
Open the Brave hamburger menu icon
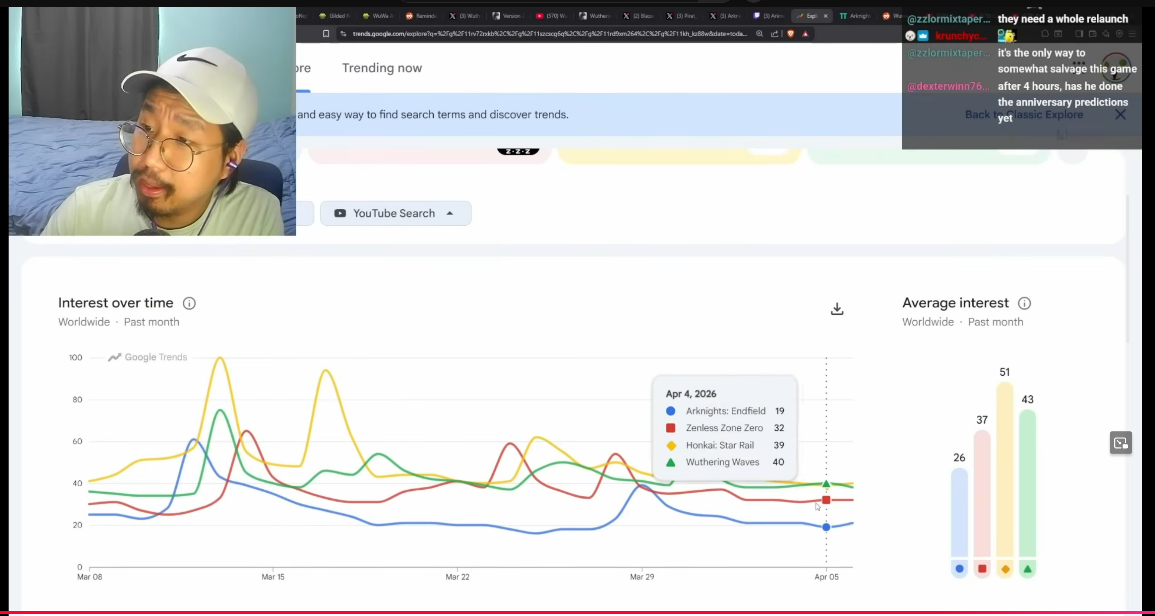point(1133,34)
